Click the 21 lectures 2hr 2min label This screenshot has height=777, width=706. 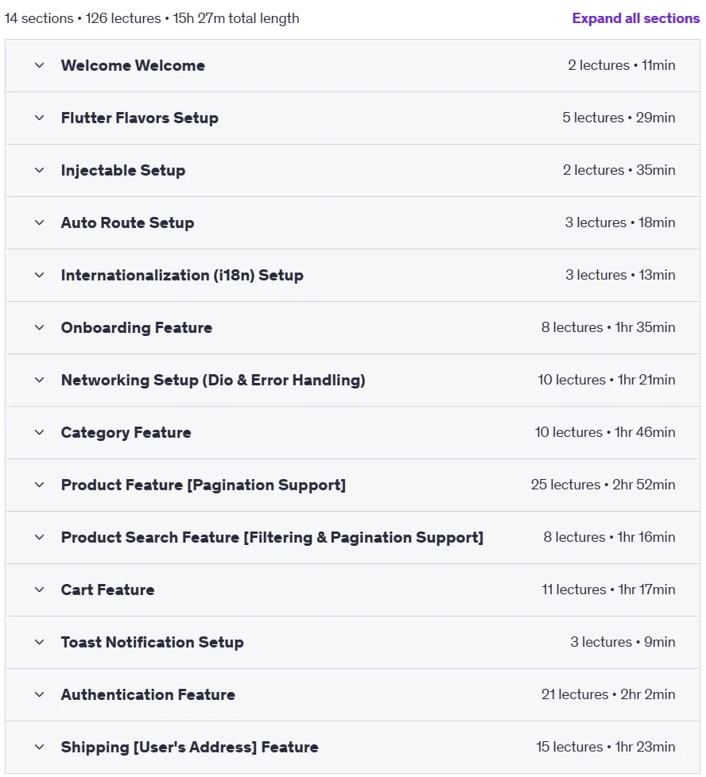608,694
